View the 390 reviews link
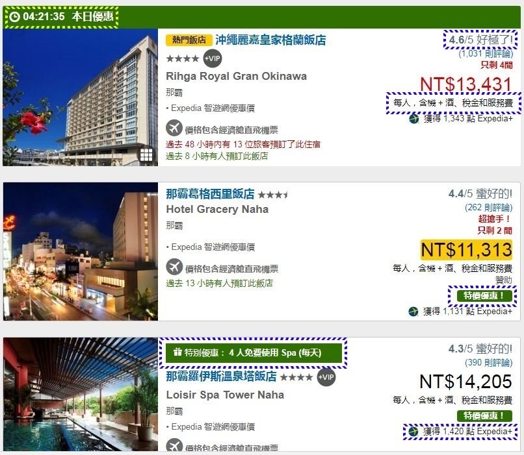 pyautogui.click(x=488, y=362)
